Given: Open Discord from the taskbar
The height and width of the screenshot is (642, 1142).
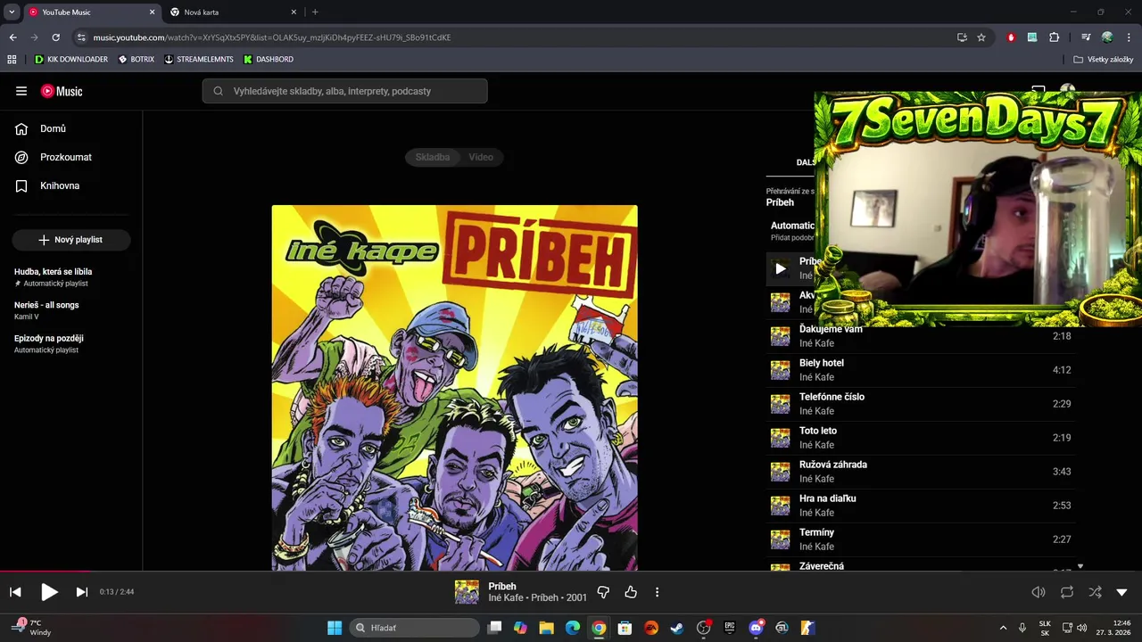Looking at the screenshot, I should point(757,628).
